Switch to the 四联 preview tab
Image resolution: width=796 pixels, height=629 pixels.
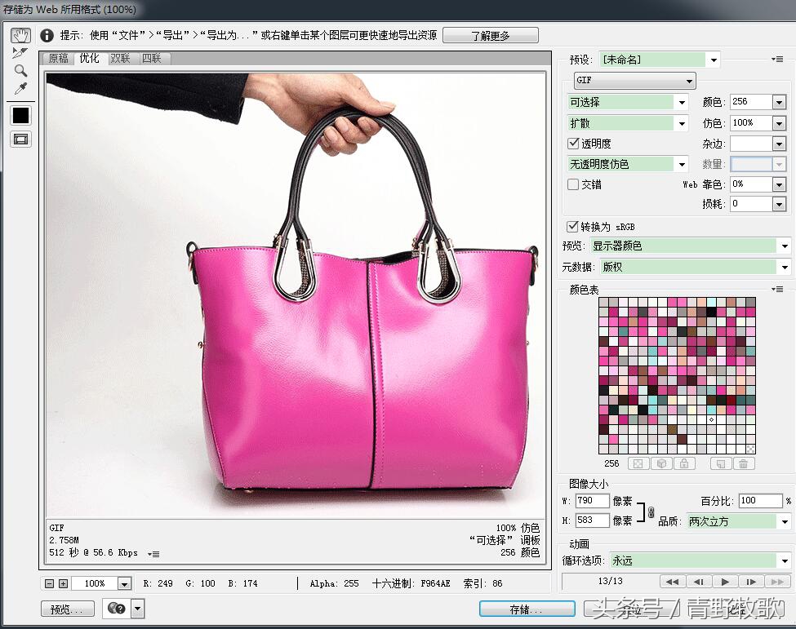[151, 58]
